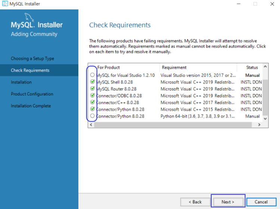The image size is (280, 209).
Task: Select the Connector/C++ 8.0.28 row
Action: (x=175, y=103)
